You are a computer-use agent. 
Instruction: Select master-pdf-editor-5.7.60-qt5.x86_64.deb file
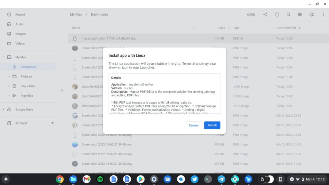[198, 39]
